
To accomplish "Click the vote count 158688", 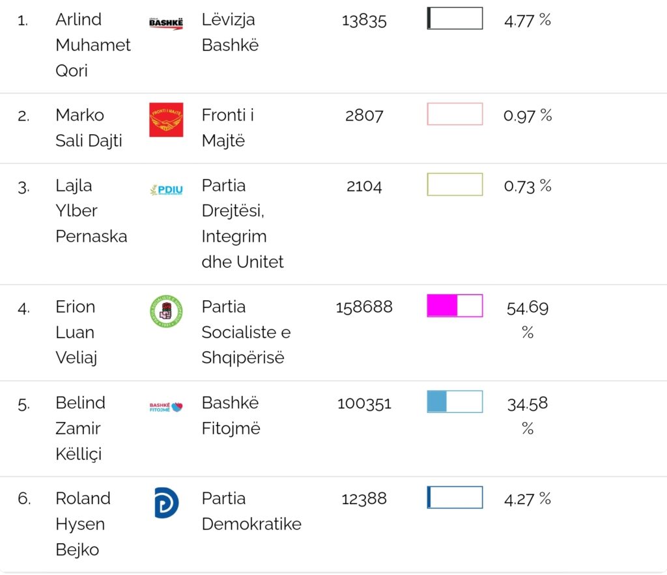I will [x=364, y=307].
